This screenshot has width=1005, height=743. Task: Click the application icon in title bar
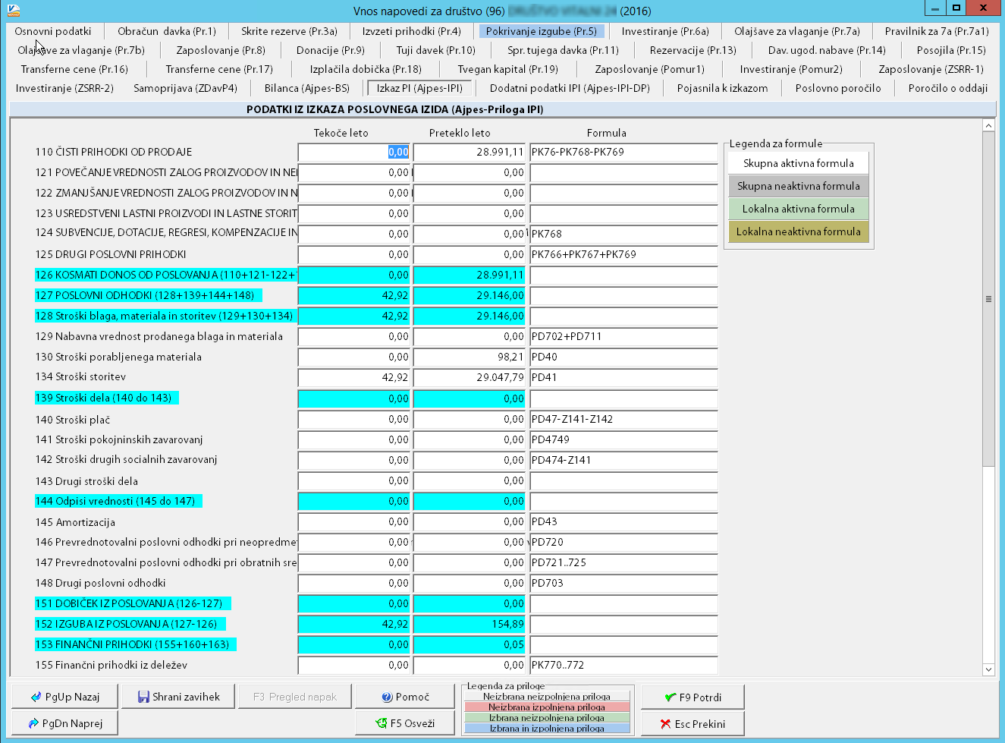(12, 10)
